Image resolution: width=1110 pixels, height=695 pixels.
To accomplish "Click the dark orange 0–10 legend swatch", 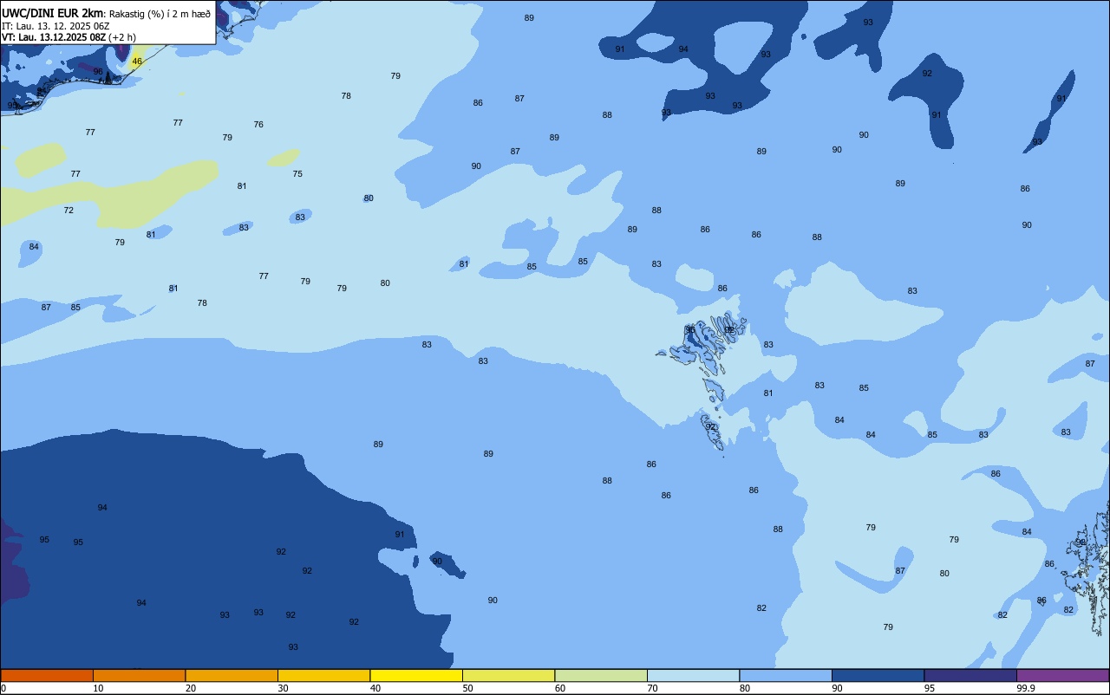I will [47, 675].
